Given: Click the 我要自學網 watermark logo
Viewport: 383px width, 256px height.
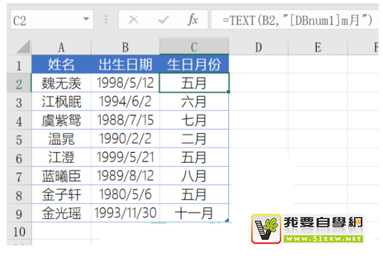Looking at the screenshot, I should 308,228.
